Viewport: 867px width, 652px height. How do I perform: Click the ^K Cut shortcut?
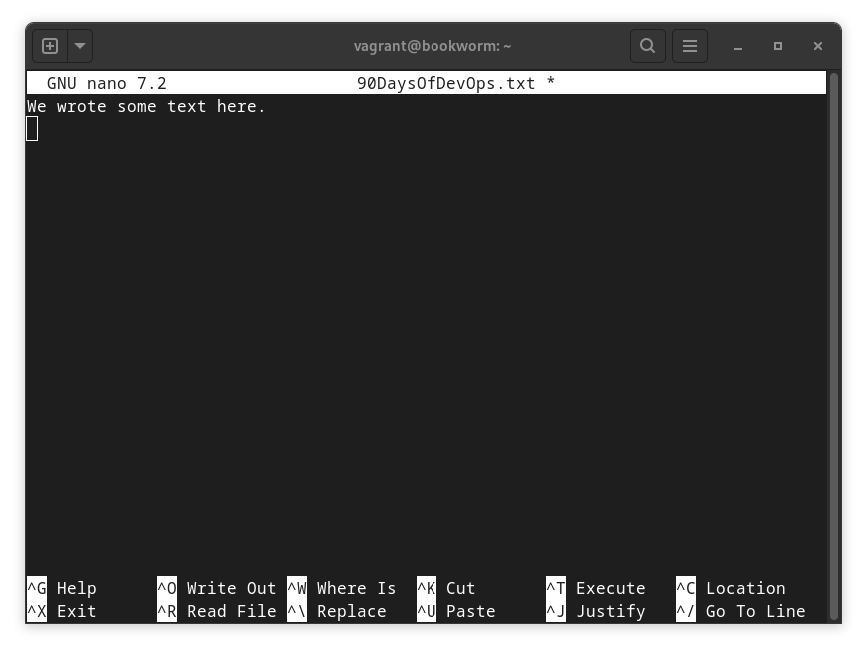[446, 588]
